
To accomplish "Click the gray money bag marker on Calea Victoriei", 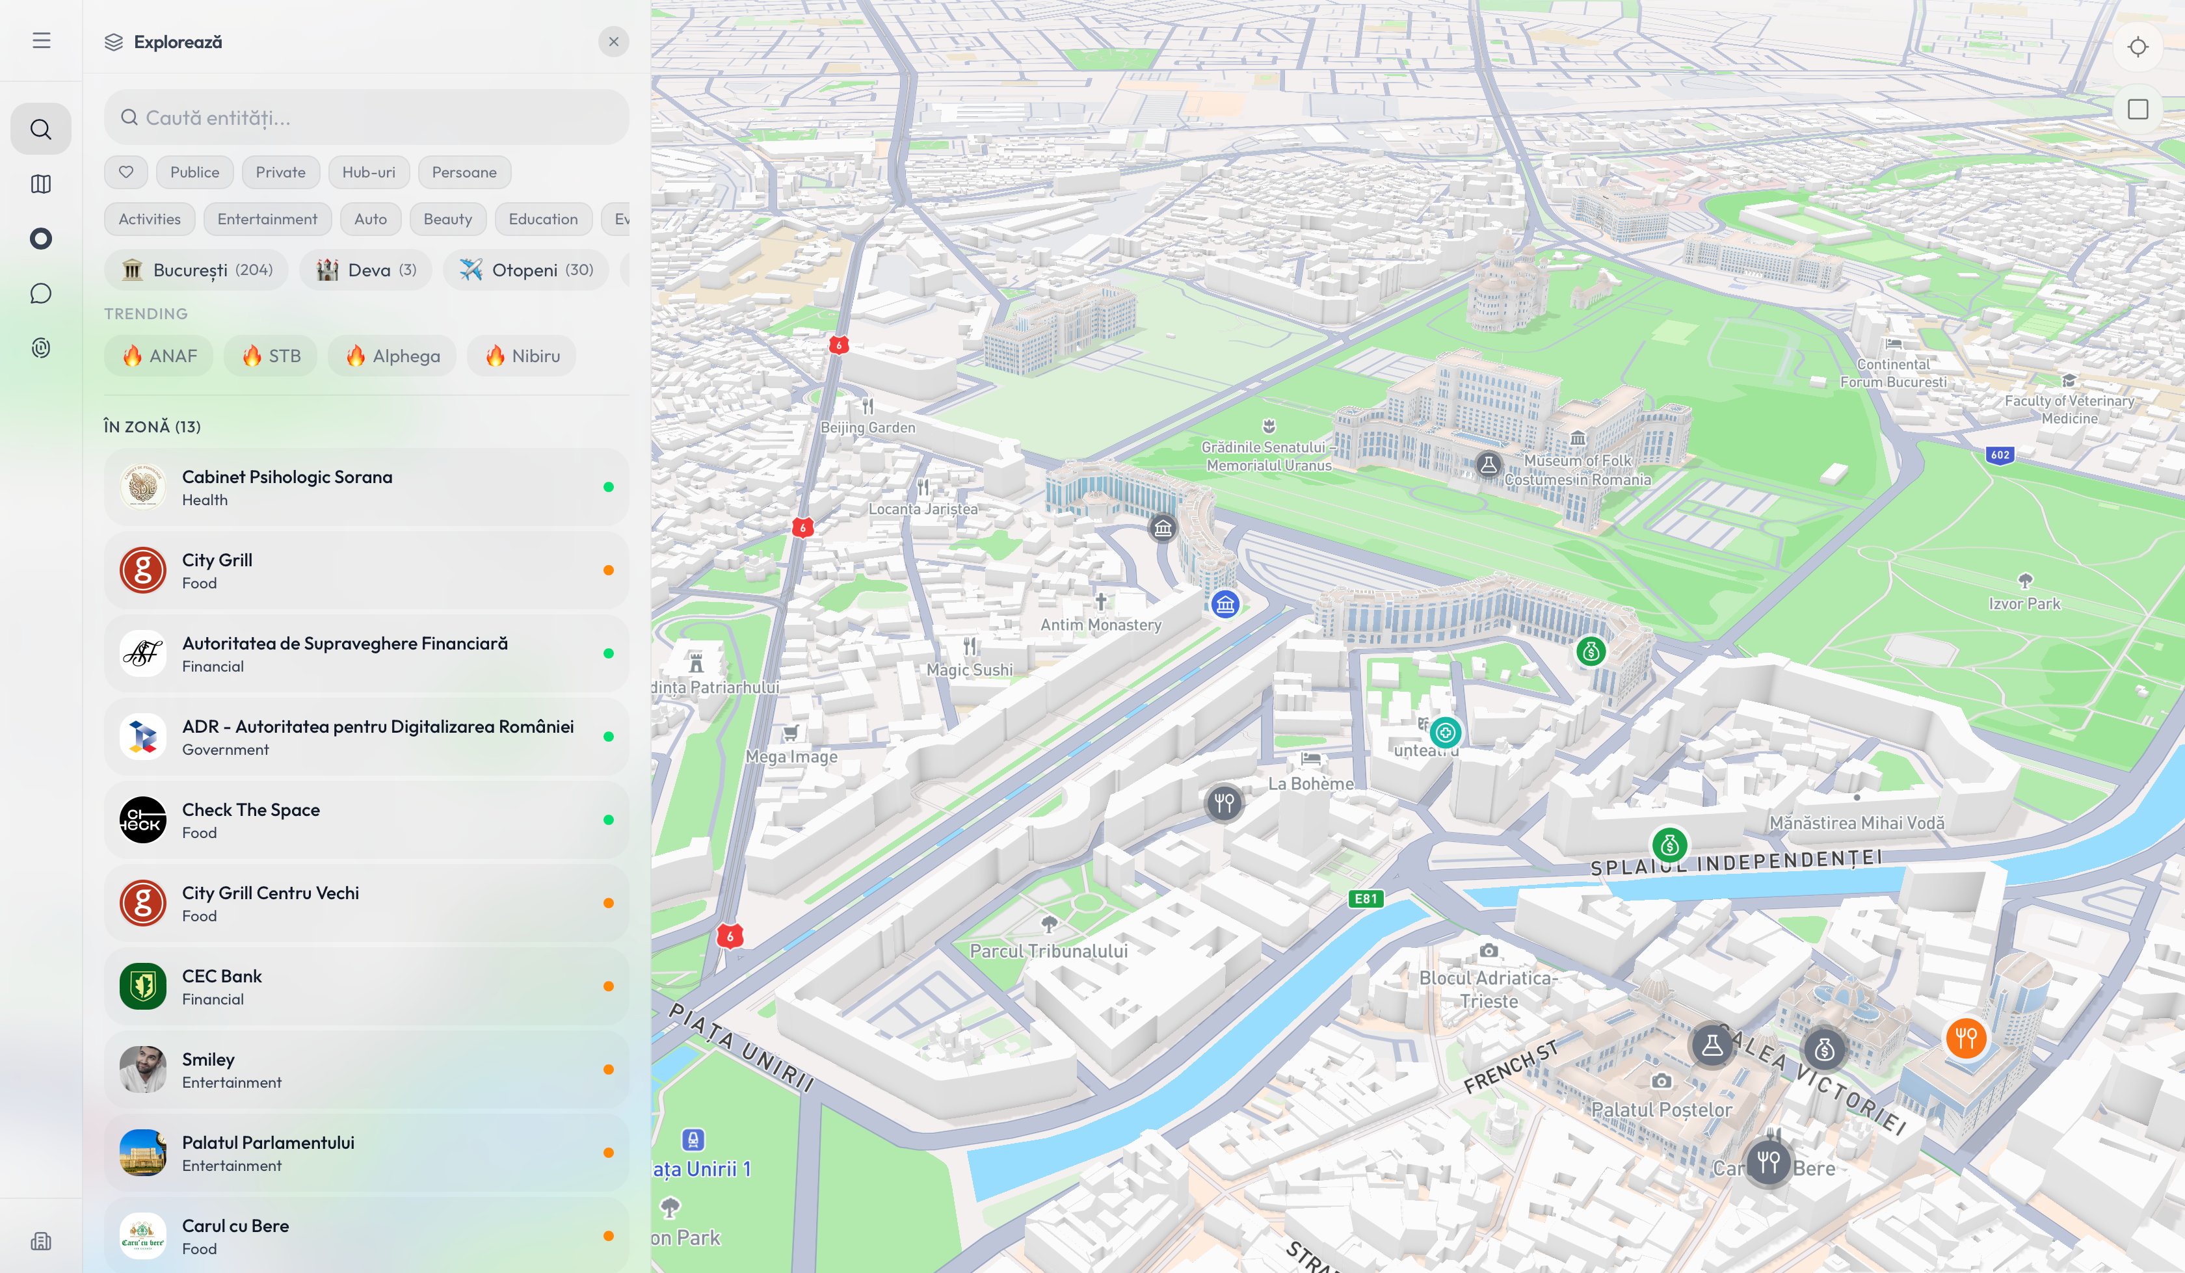I will coord(1824,1049).
